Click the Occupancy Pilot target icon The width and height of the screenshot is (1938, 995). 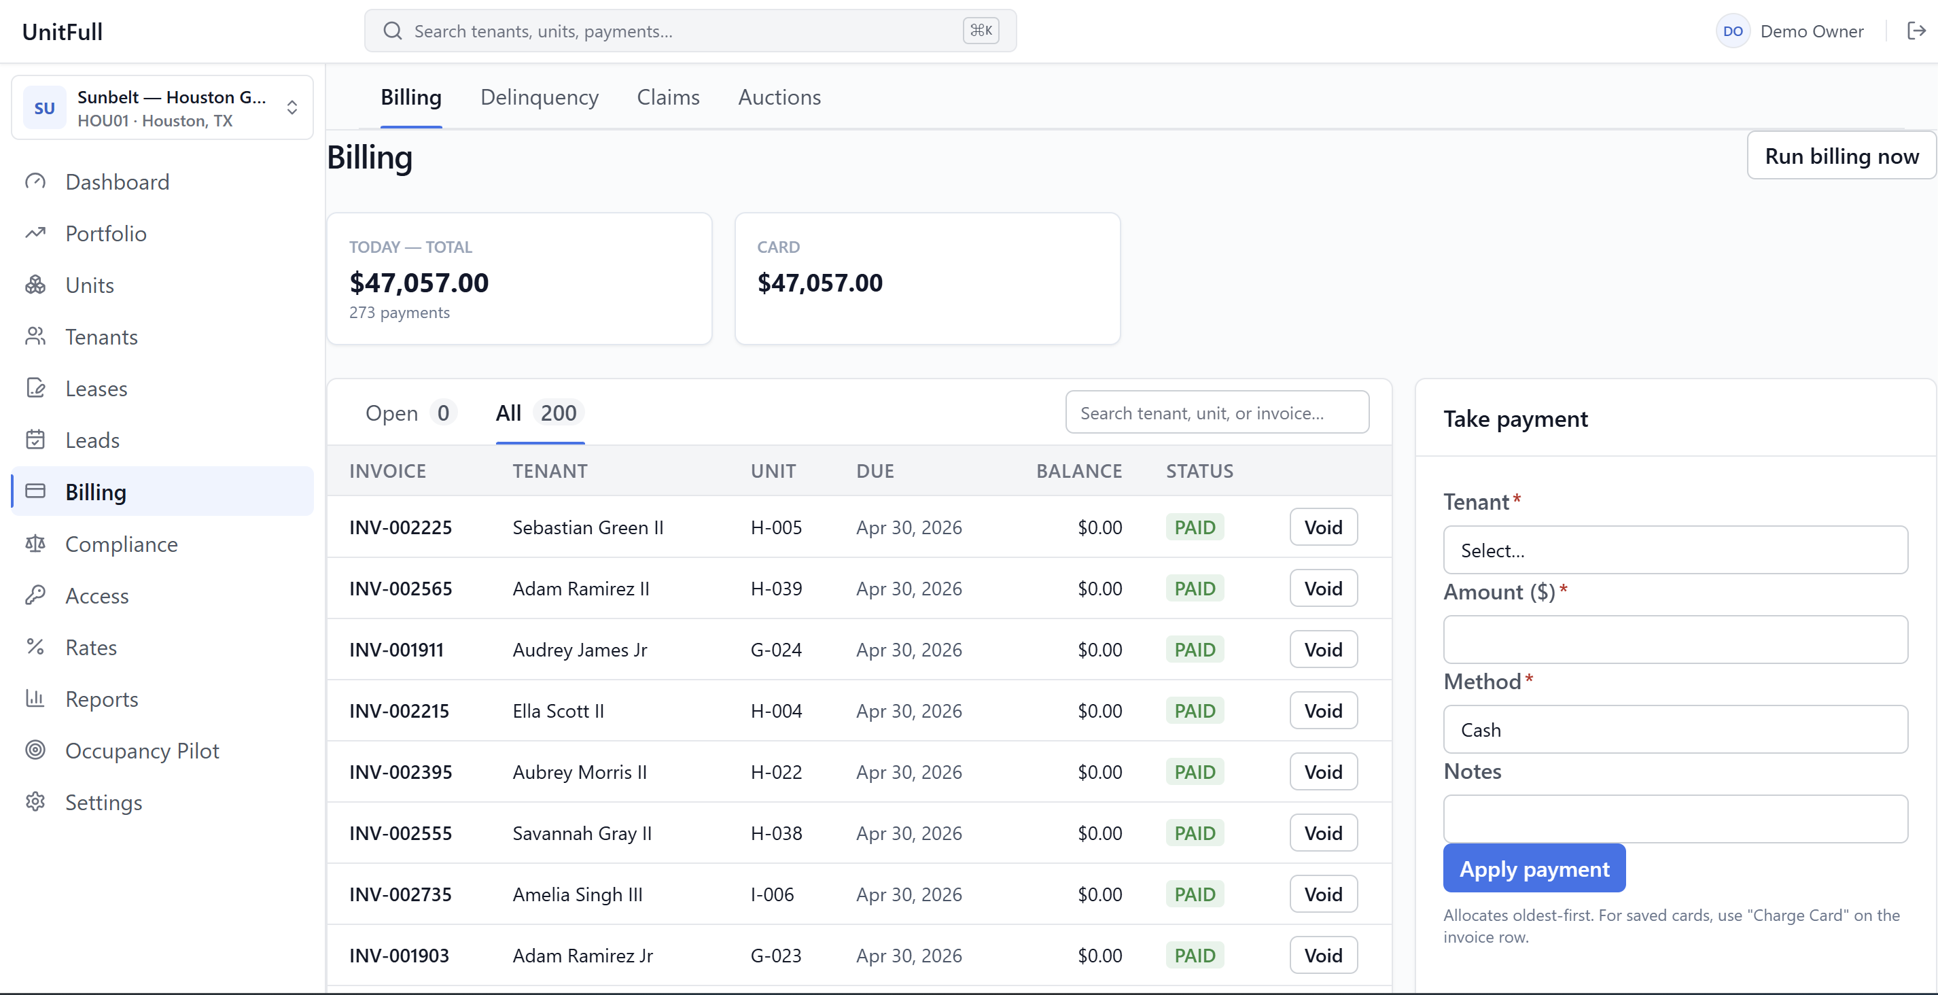tap(35, 750)
